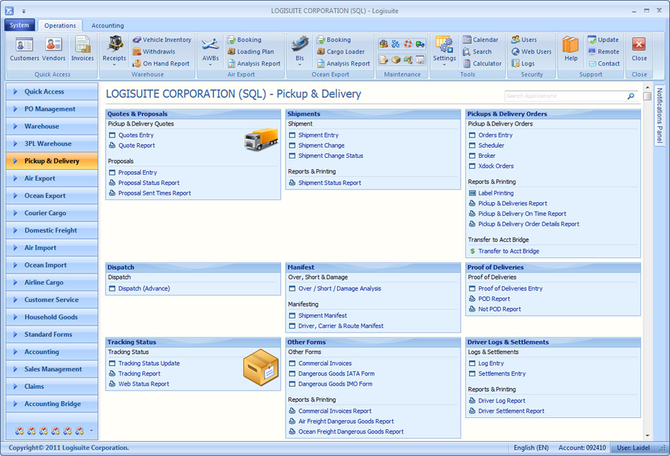Expand Warehouse navigation section
This screenshot has width=670, height=456.
[x=51, y=126]
